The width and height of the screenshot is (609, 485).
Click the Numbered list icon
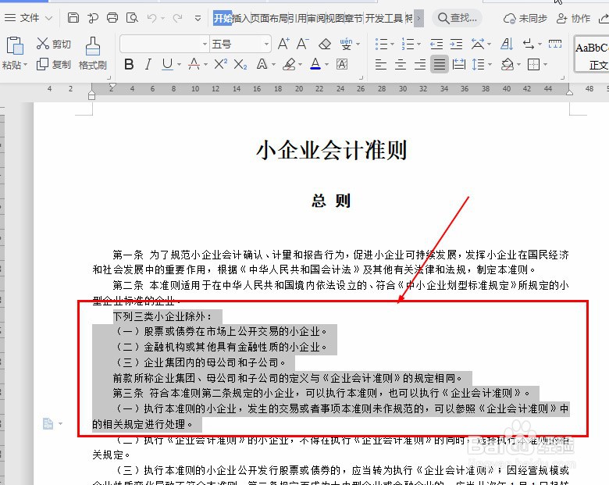pyautogui.click(x=408, y=44)
